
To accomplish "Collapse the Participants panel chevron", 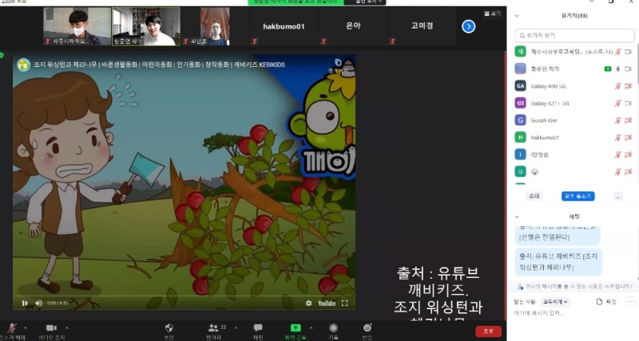I will 517,16.
